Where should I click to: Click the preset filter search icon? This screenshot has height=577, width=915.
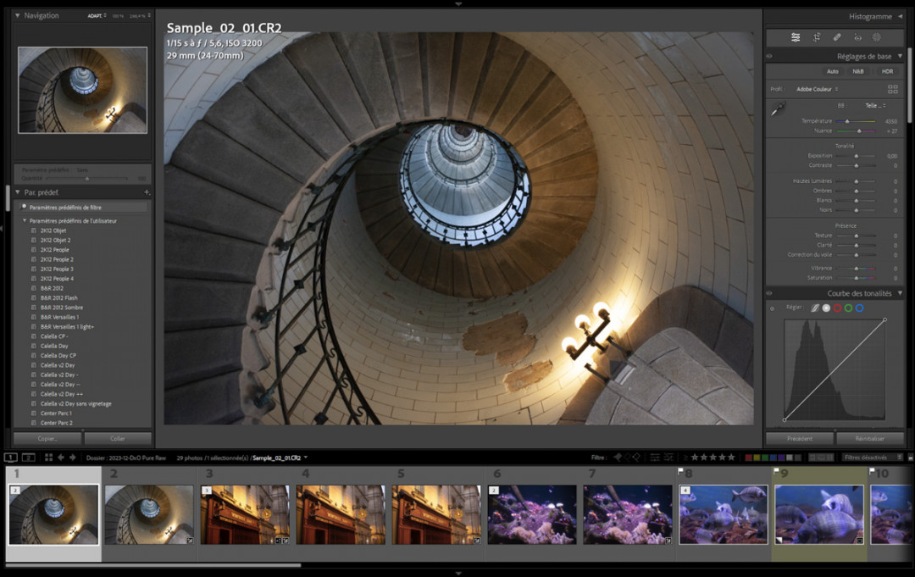[x=24, y=207]
